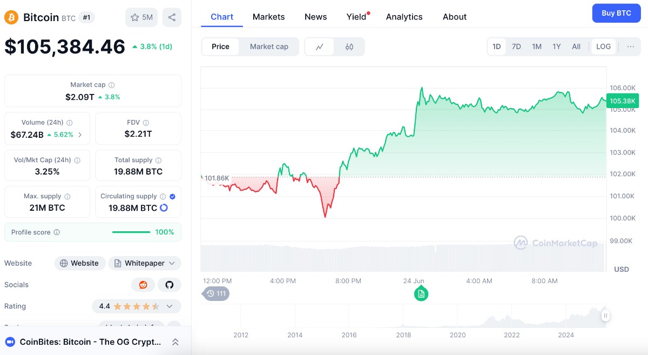Select the 7D time range

click(516, 46)
